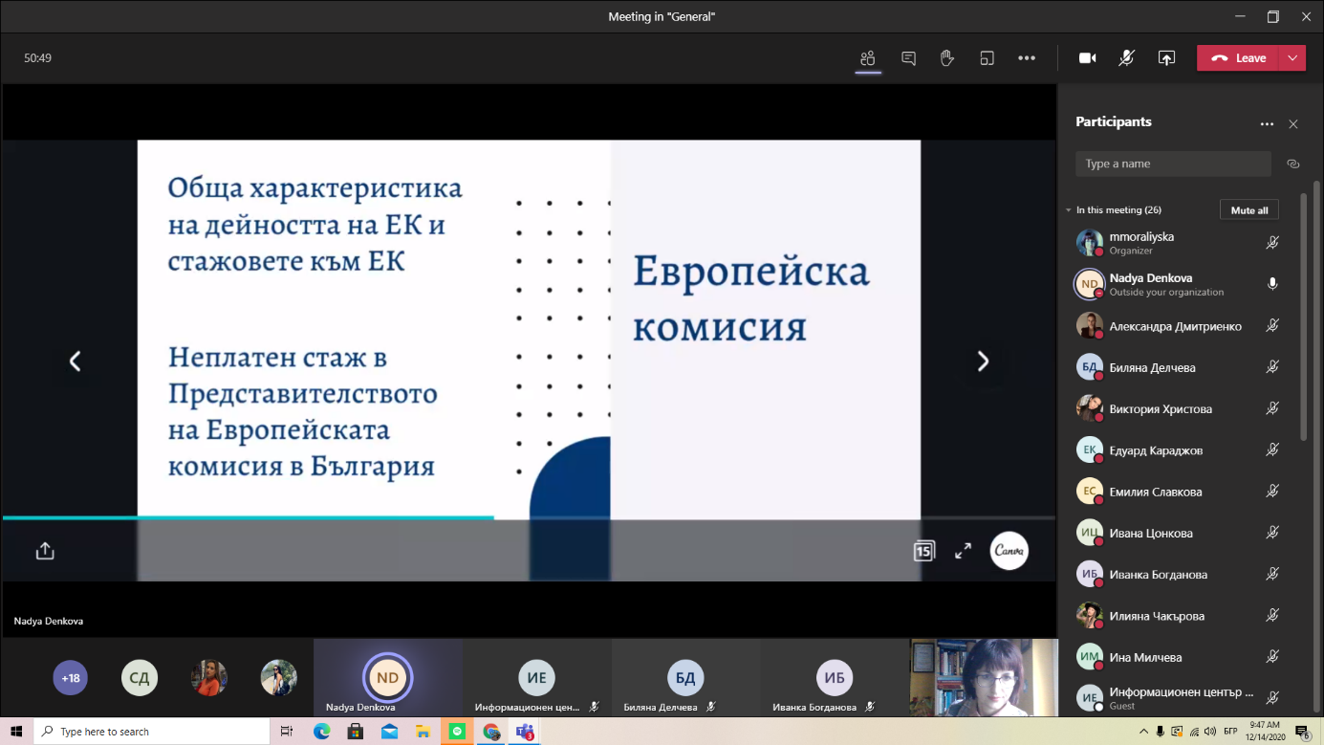Select participant mmoraliyska in the list
The height and width of the screenshot is (745, 1324).
click(x=1178, y=243)
